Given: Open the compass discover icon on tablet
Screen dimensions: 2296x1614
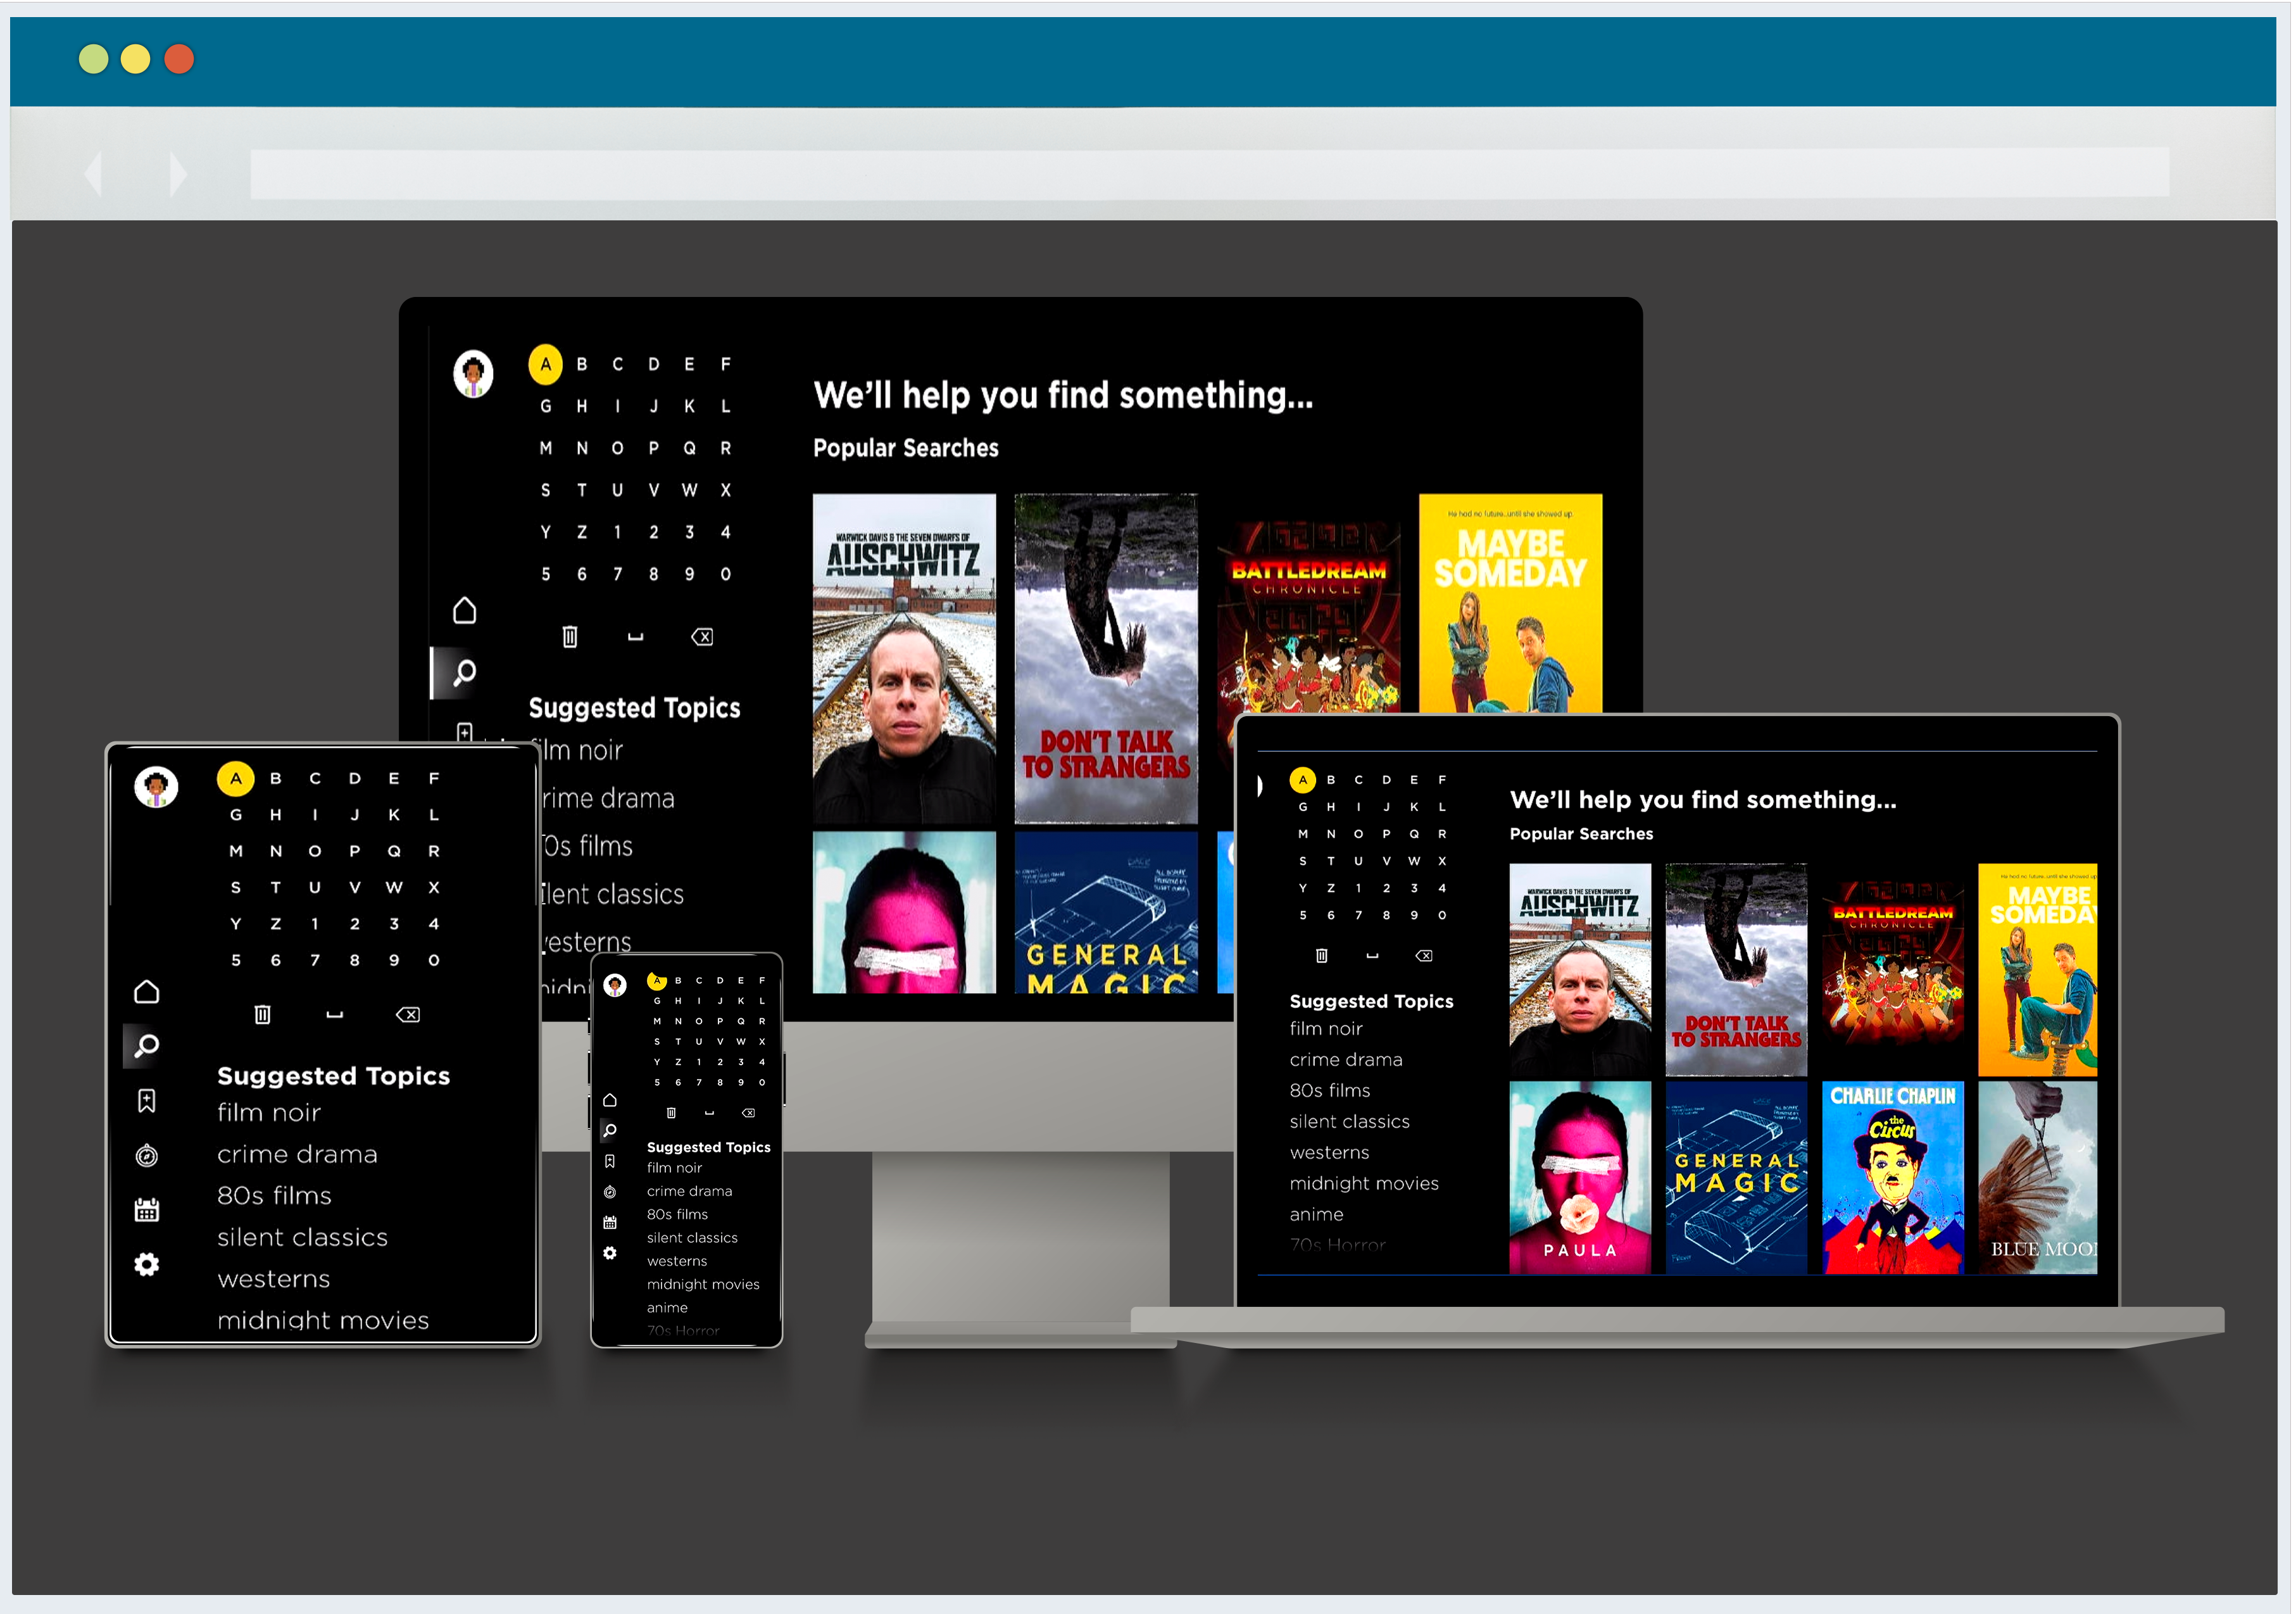Looking at the screenshot, I should point(147,1156).
